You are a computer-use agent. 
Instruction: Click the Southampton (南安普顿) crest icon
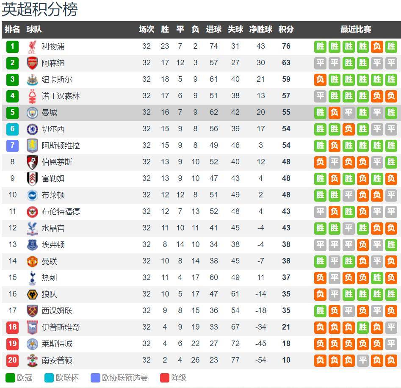click(32, 360)
